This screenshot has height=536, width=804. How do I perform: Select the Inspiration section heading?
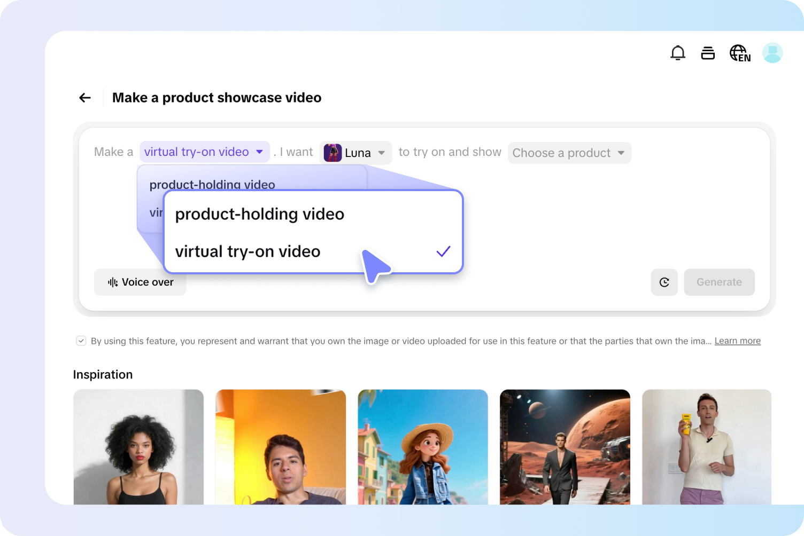pos(103,374)
